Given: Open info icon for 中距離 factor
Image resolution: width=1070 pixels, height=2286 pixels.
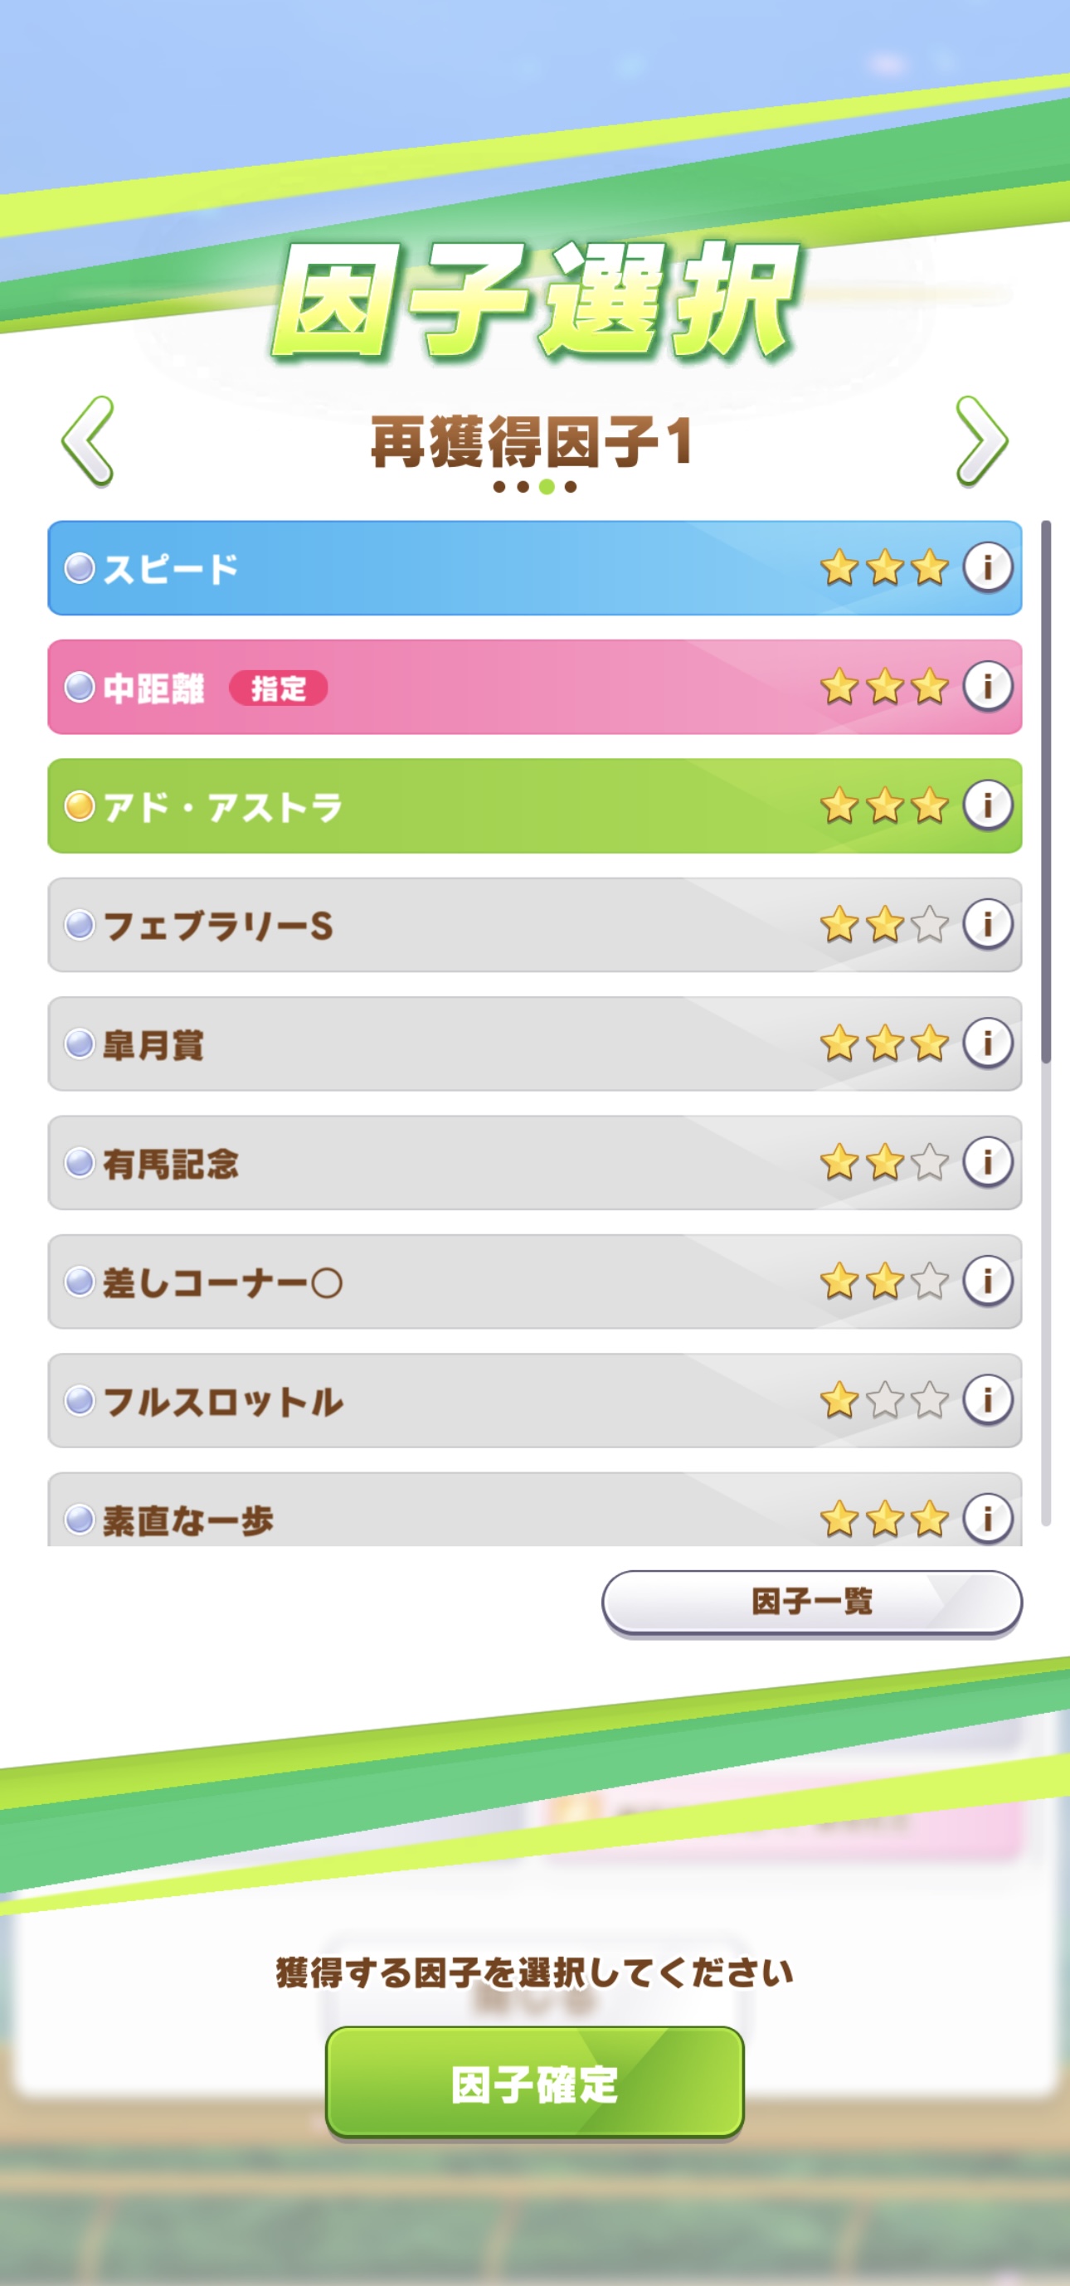Looking at the screenshot, I should pos(986,685).
